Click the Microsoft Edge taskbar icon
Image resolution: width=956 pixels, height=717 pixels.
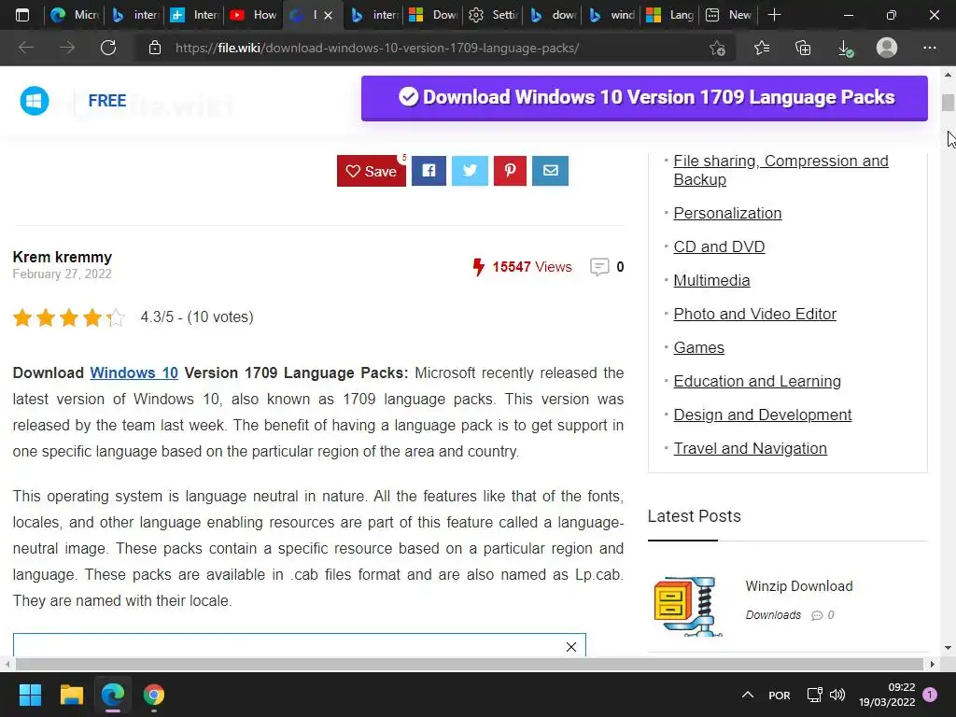(113, 695)
